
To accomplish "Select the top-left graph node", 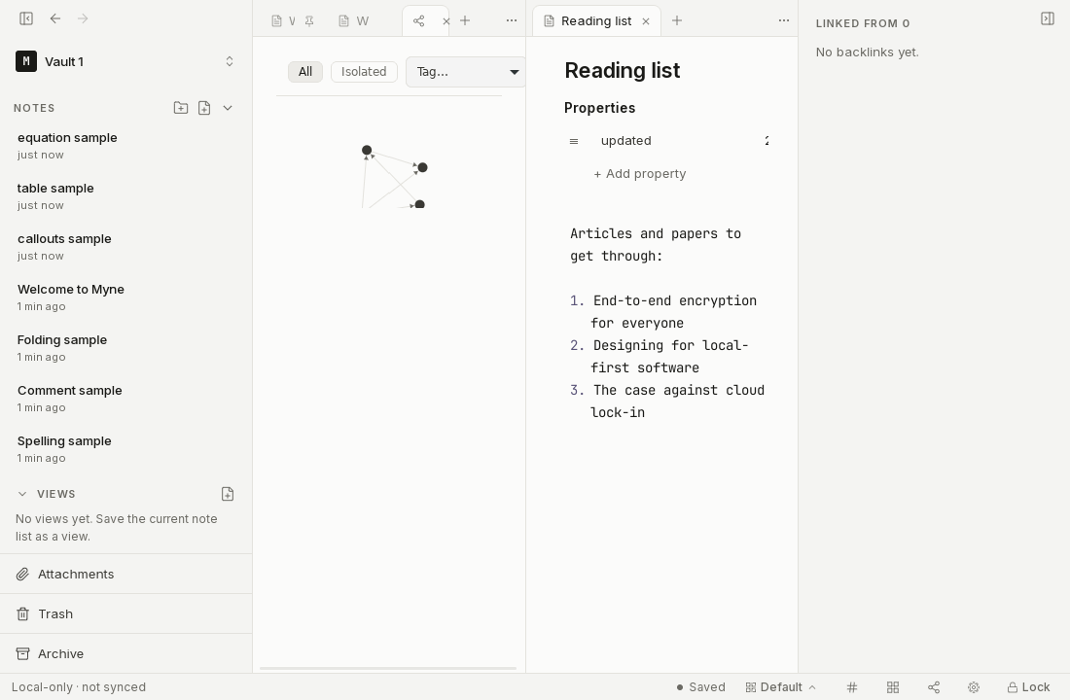I will tap(367, 150).
